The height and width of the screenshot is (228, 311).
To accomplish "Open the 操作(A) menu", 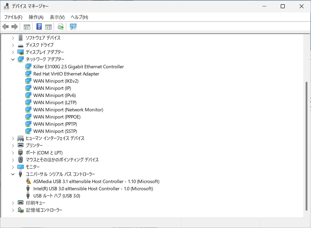I will [36, 17].
